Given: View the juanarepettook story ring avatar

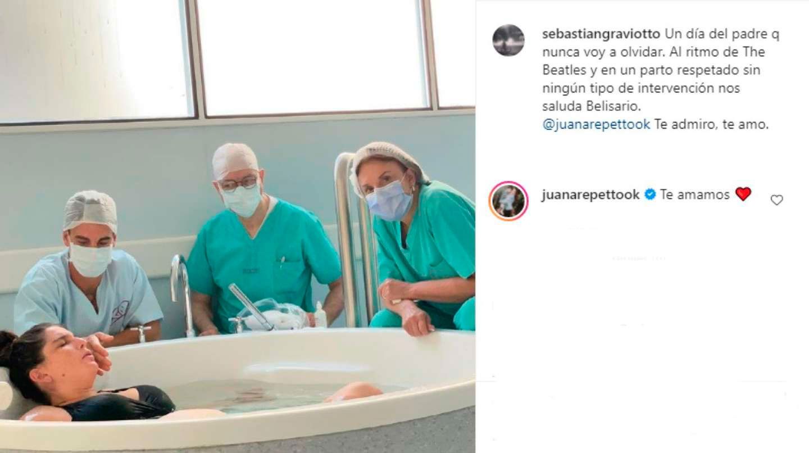Looking at the screenshot, I should (x=508, y=201).
